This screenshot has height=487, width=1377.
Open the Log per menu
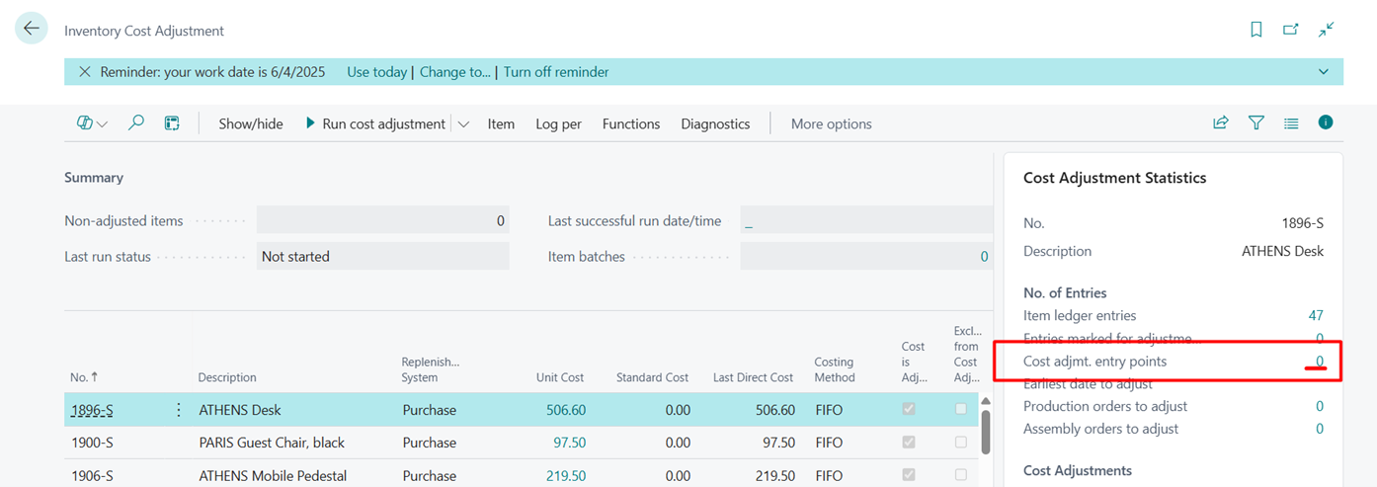point(558,123)
